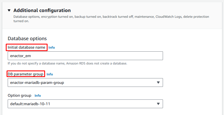This screenshot has height=115, width=224.
Task: Click the DB parameter group label
Action: [x=25, y=74]
